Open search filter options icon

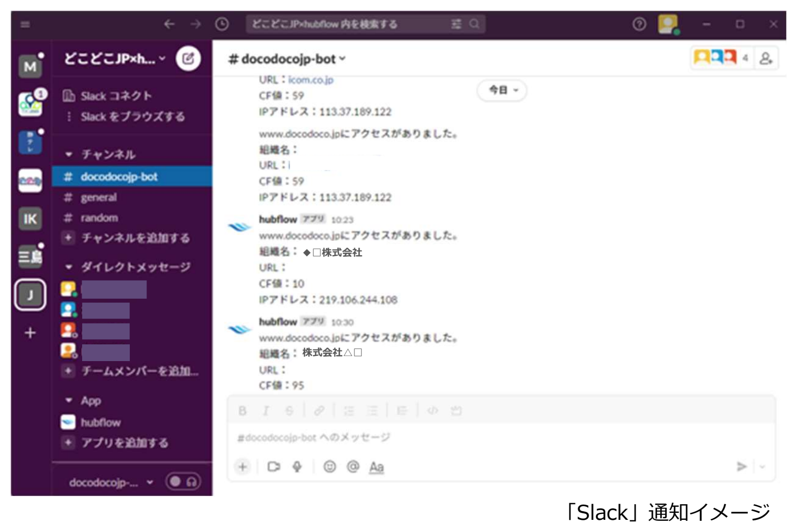pyautogui.click(x=456, y=24)
